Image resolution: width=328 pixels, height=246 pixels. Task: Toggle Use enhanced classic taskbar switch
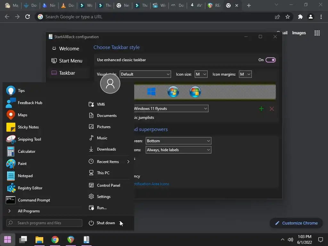pos(270,60)
